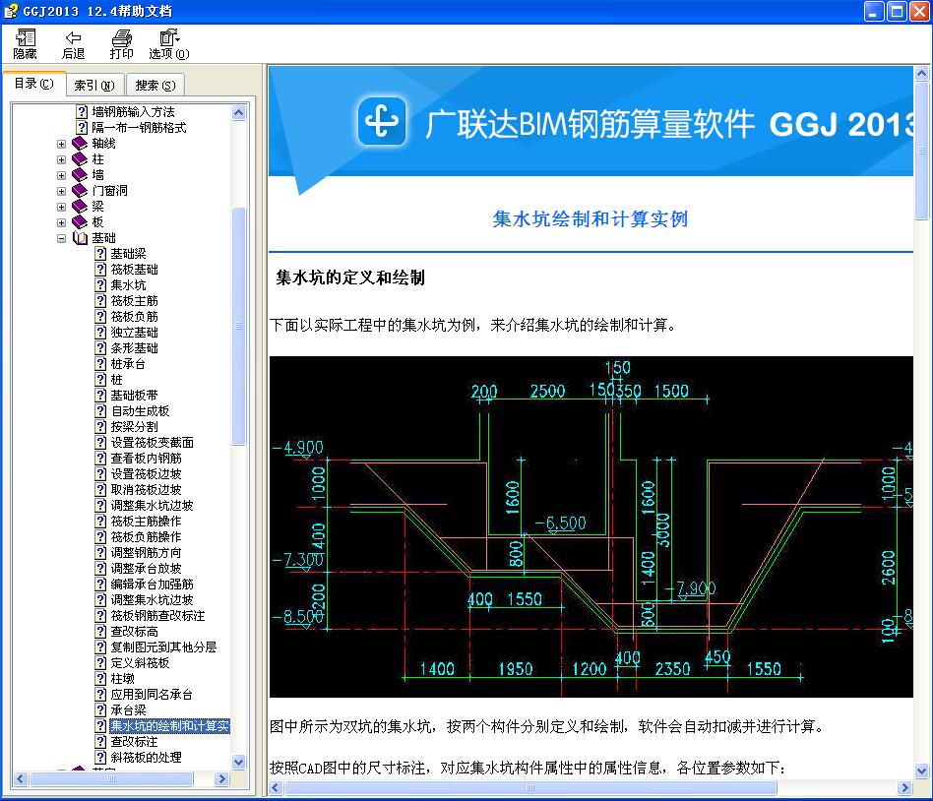Click the tree panel vertical scrollbar thumb

[238, 326]
